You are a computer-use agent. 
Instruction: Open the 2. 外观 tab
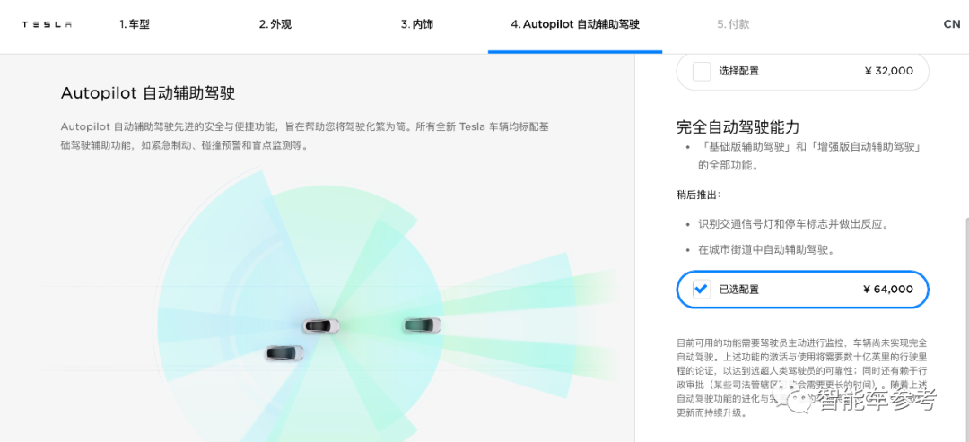click(275, 25)
